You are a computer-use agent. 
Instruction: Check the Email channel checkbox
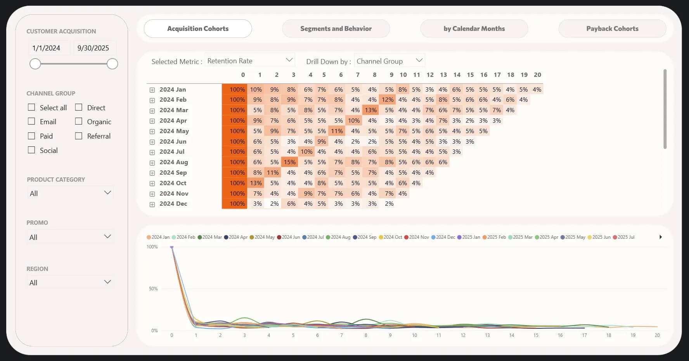(31, 121)
